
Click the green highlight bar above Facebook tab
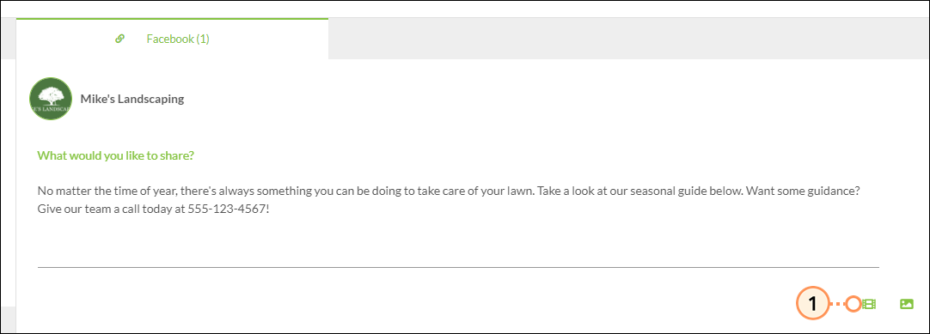tap(172, 19)
